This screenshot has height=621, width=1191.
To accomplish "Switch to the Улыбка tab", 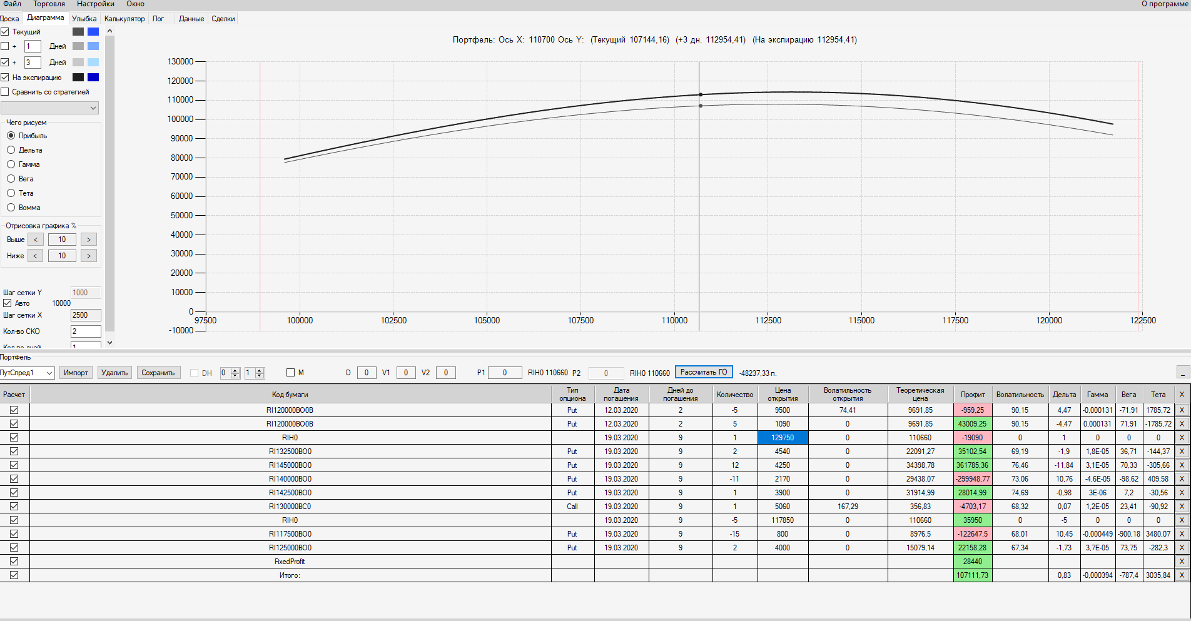I will click(x=84, y=19).
